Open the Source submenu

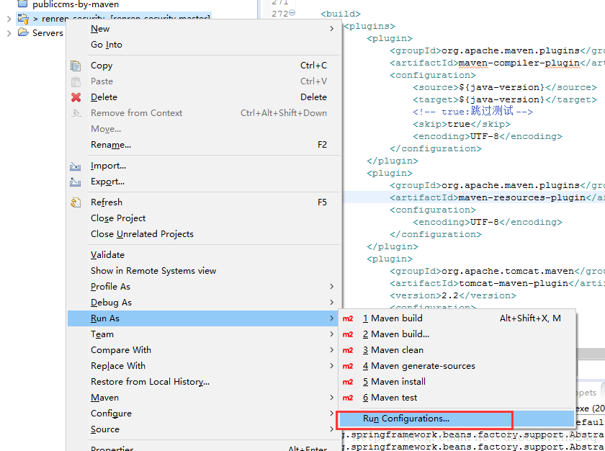point(204,429)
